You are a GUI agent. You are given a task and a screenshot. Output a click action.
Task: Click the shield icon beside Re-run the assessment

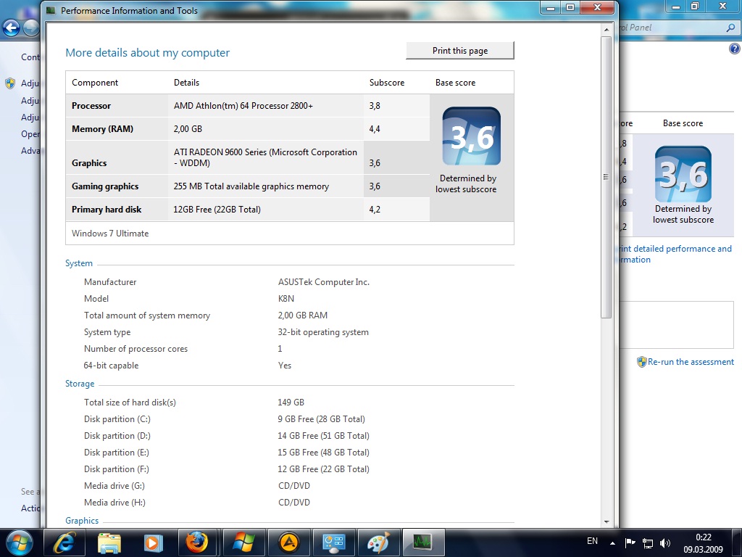642,362
